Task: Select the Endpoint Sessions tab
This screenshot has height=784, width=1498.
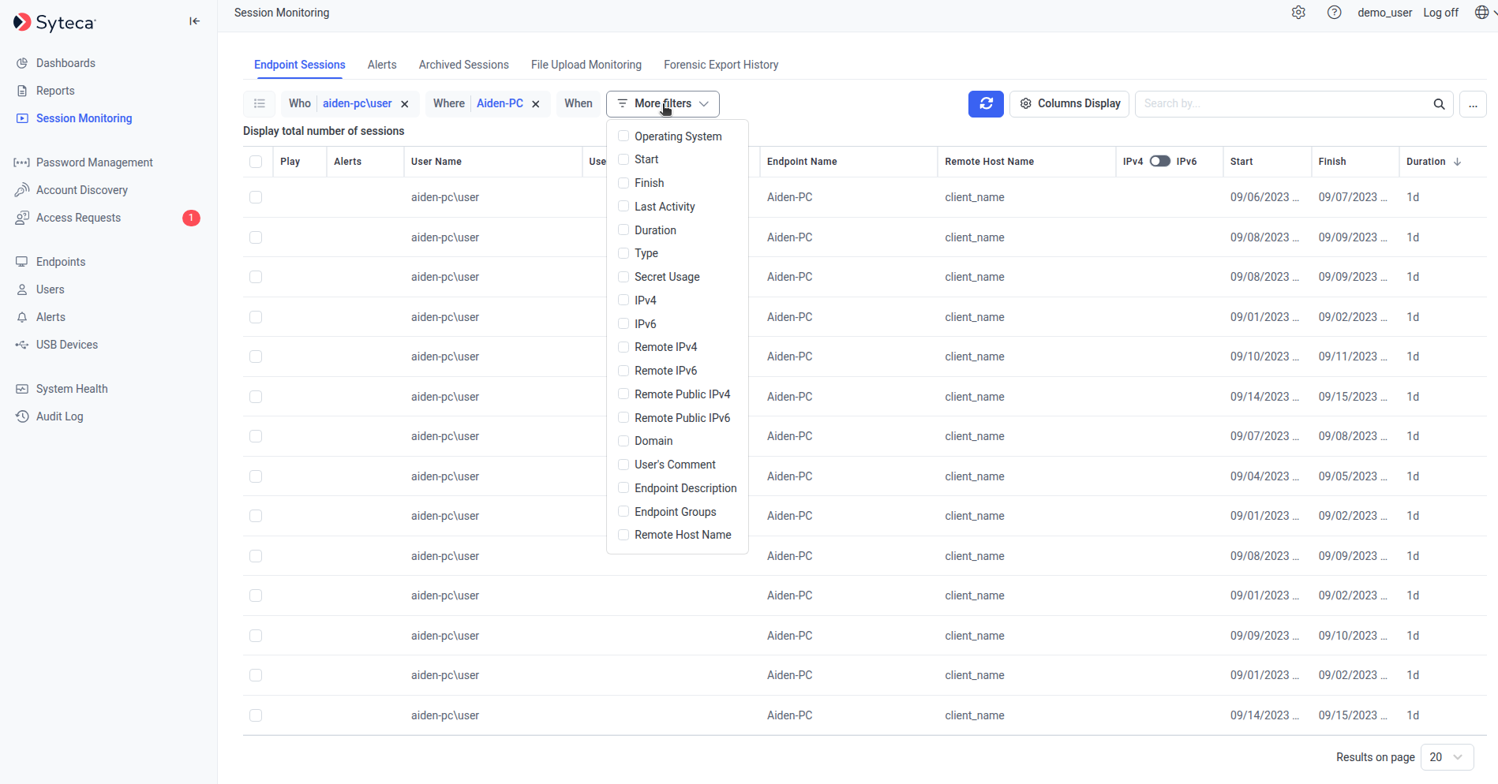Action: 300,65
